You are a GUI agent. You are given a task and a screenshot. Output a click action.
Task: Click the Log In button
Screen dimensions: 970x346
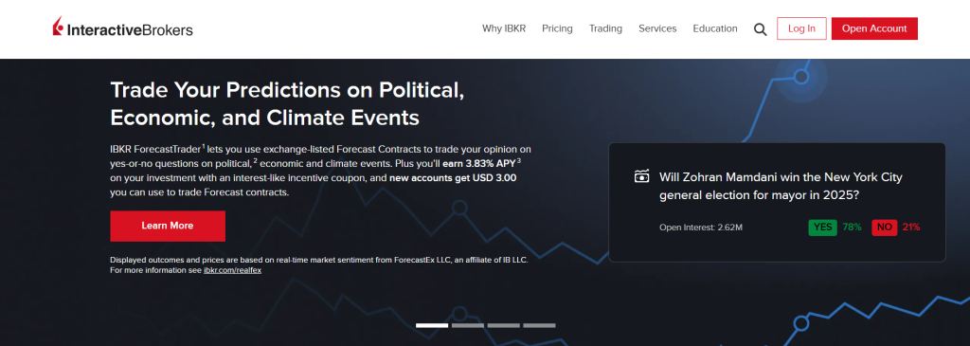pyautogui.click(x=801, y=28)
